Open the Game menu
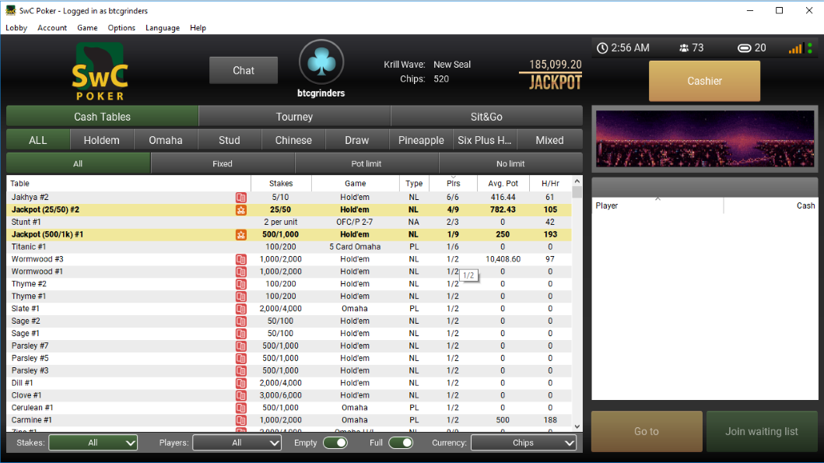This screenshot has width=824, height=463. pos(87,28)
